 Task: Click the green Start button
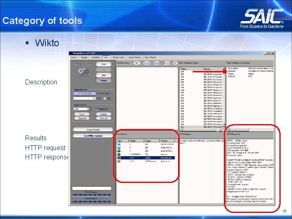[x=104, y=64]
